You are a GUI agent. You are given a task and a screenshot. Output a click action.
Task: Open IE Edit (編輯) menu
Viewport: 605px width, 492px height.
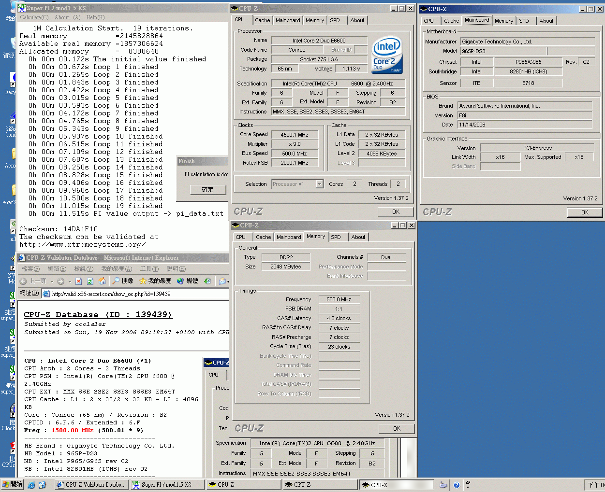(57, 269)
